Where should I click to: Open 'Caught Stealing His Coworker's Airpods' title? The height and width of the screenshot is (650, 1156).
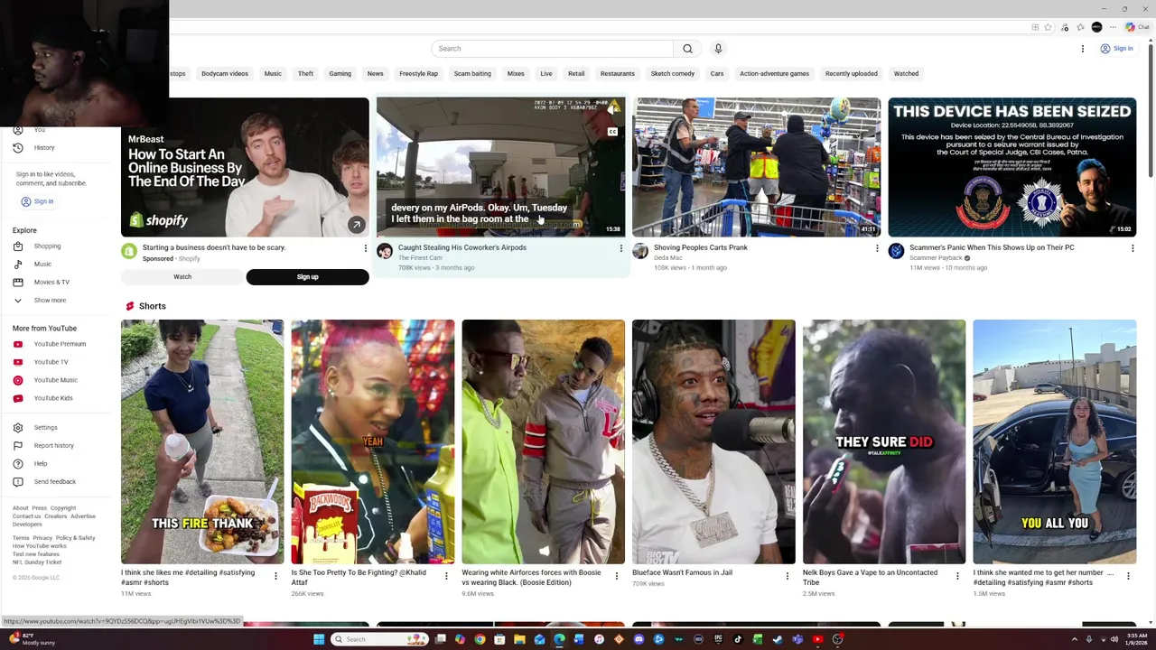point(461,247)
